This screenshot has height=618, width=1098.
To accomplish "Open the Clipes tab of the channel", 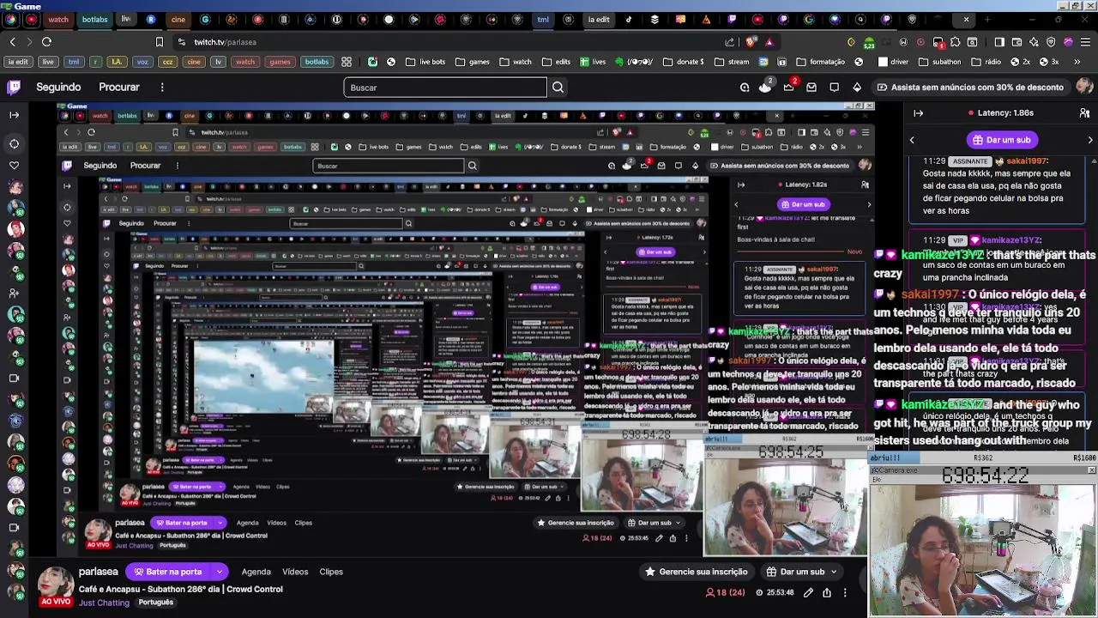I will [x=331, y=572].
